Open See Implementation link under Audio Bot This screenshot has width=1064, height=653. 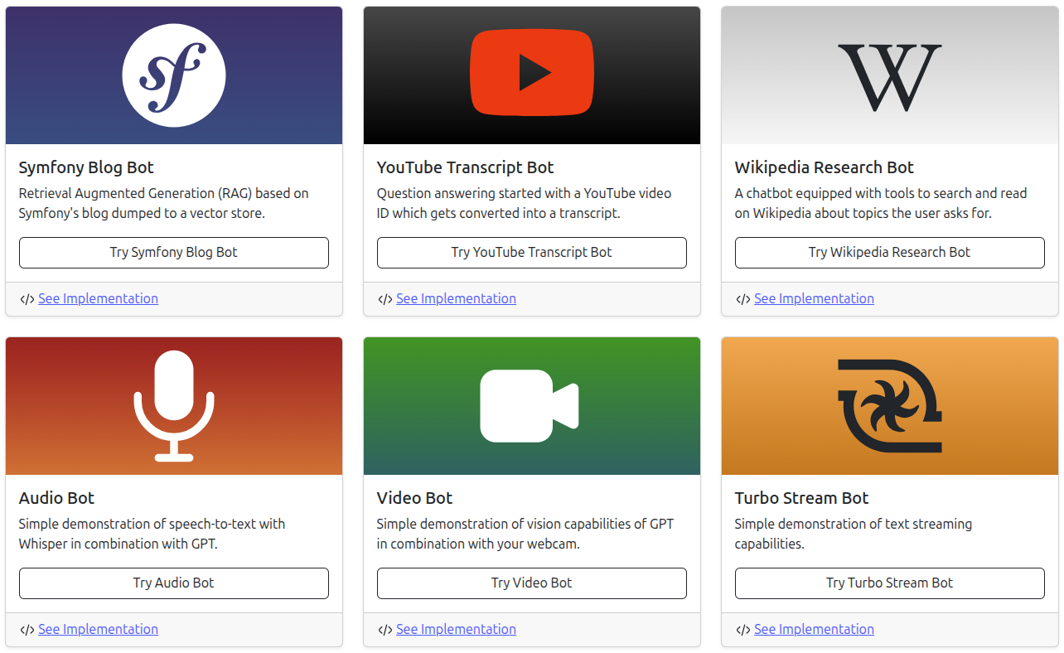coord(98,629)
